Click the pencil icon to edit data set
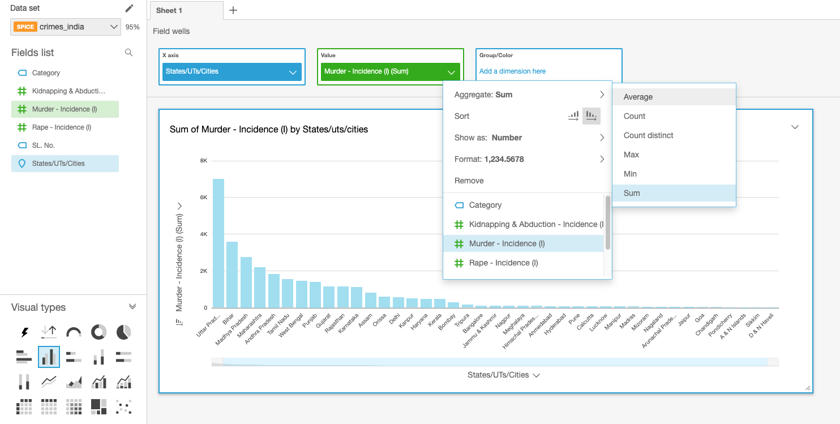 130,8
